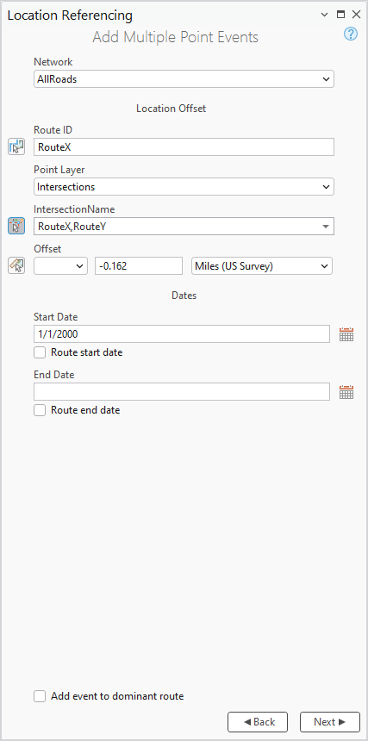Click the Dates section heading
Viewport: 368px width, 741px height.
pos(184,296)
